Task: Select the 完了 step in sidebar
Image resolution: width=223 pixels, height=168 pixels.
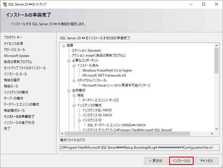Action: pos(7,129)
